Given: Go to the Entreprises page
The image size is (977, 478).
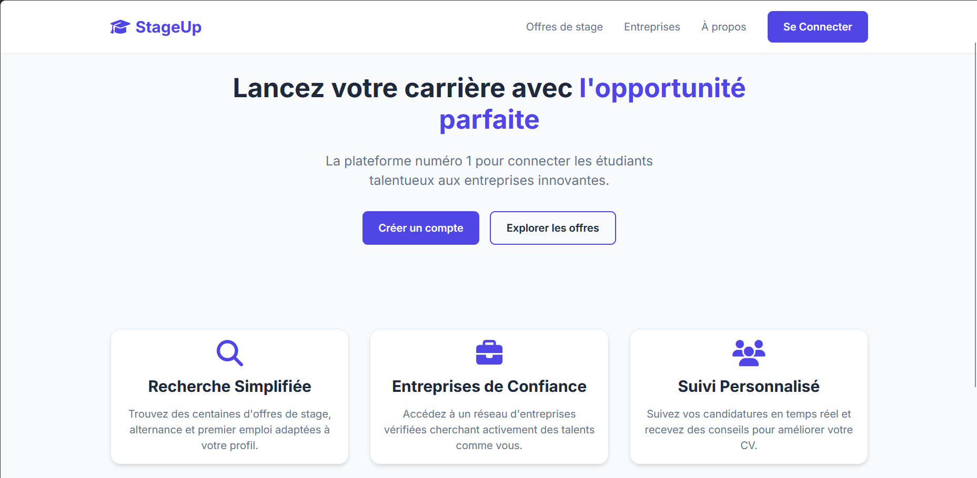Looking at the screenshot, I should click(x=651, y=27).
